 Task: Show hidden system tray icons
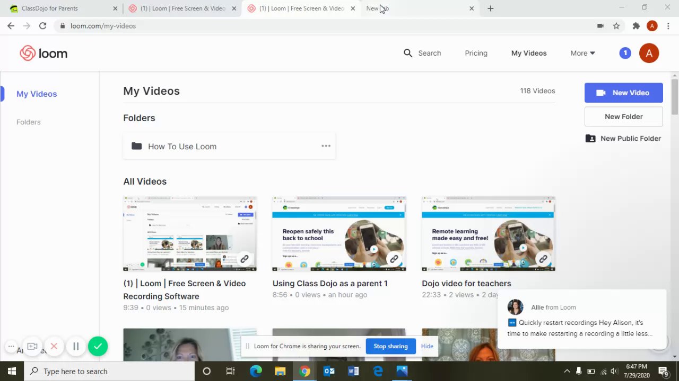tap(567, 371)
